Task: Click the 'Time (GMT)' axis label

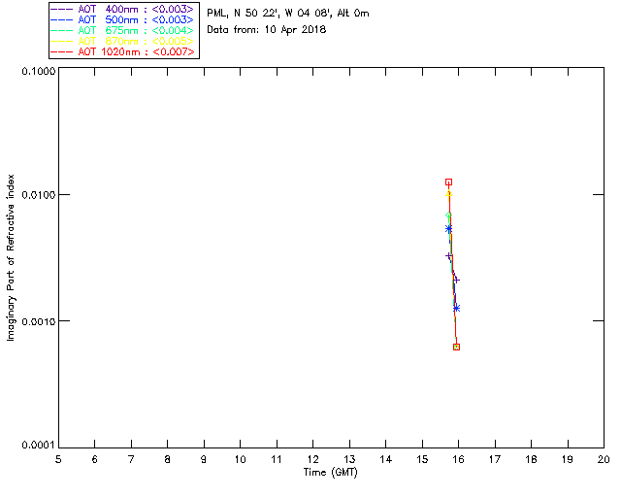Action: (x=330, y=473)
